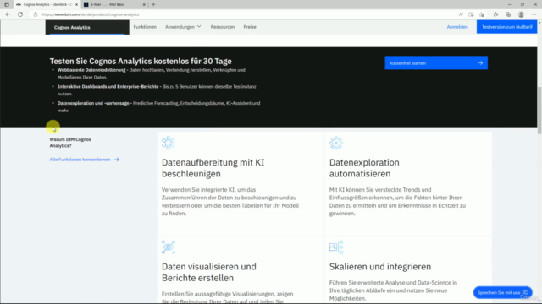This screenshot has width=542, height=304.
Task: Open the immersive reader icon
Action: [471, 14]
